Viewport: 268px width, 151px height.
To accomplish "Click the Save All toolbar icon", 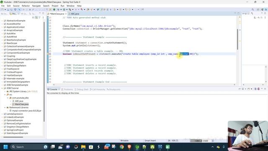I will [x=11, y=10].
